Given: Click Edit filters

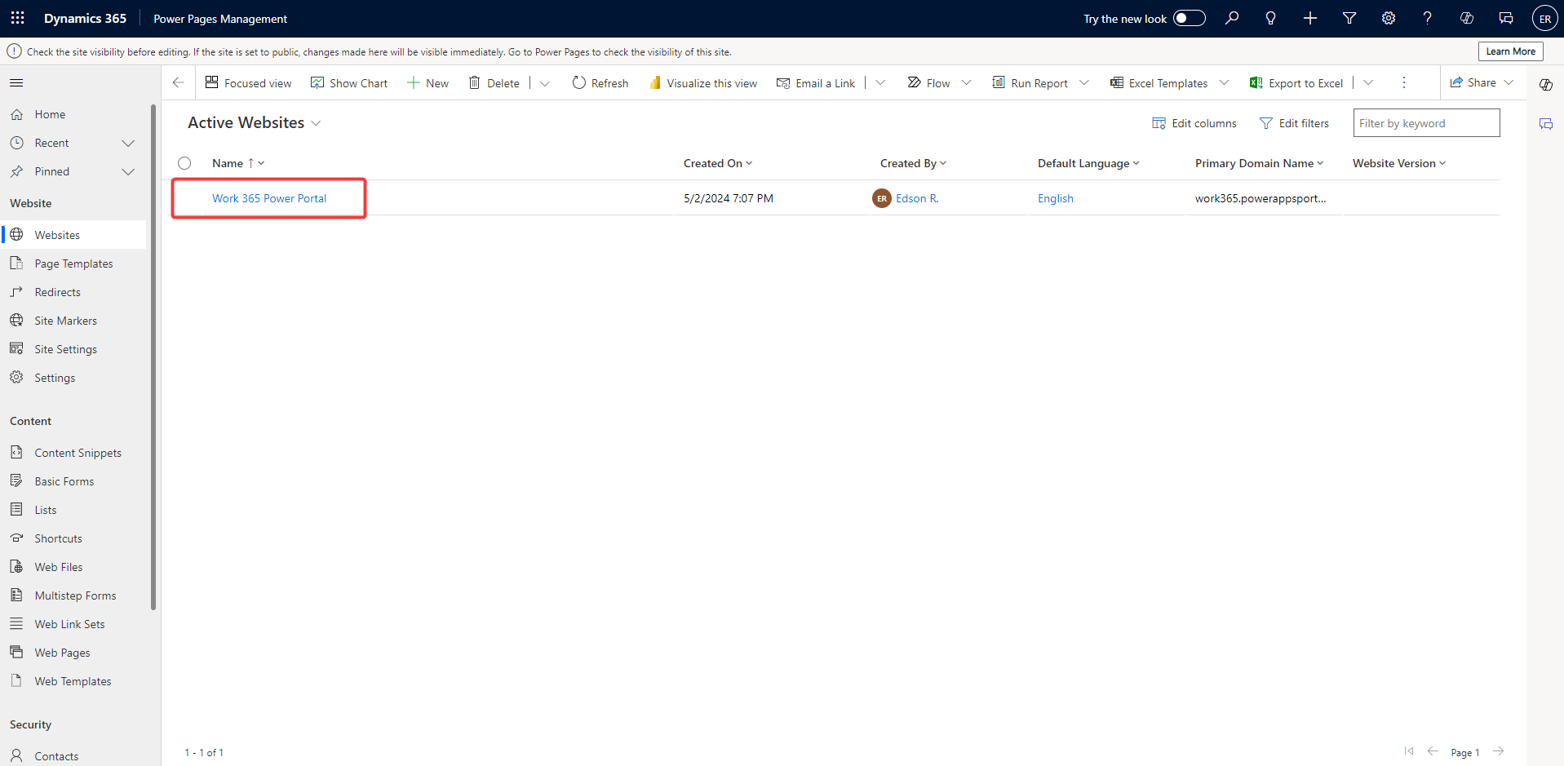Looking at the screenshot, I should [x=1294, y=123].
